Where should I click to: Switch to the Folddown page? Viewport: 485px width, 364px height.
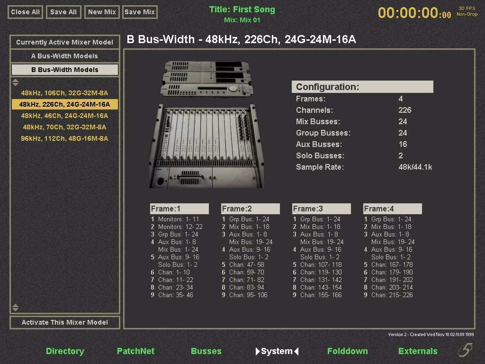coord(347,351)
